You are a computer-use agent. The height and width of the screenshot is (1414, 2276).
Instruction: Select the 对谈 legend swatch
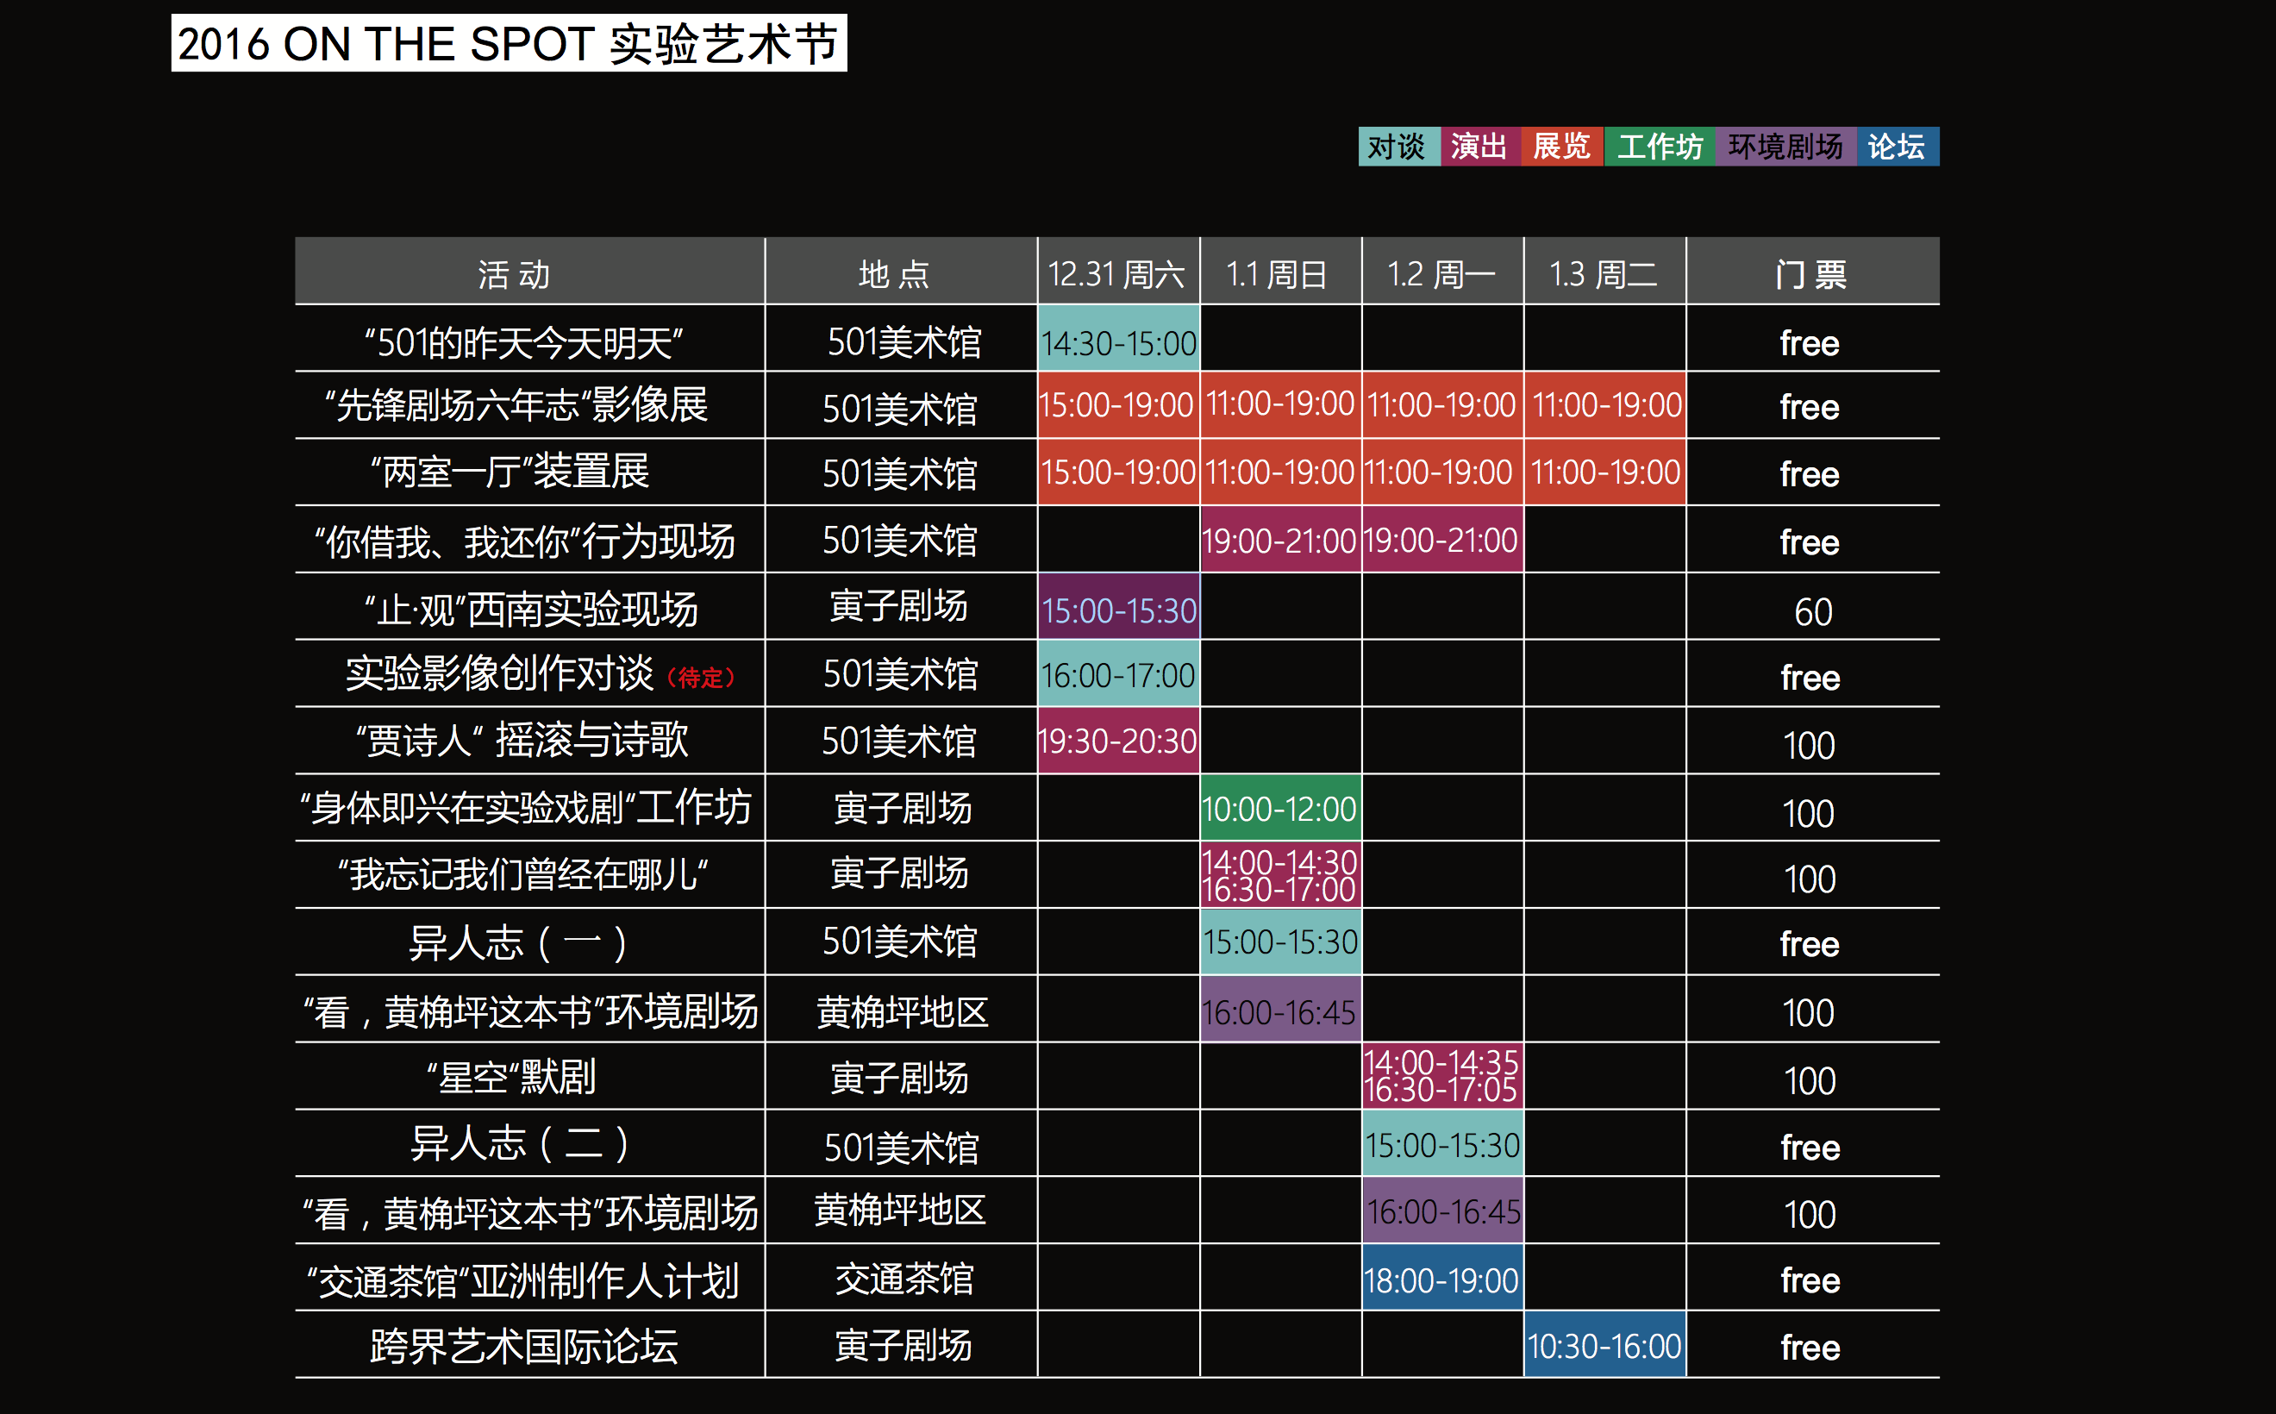coord(1399,147)
